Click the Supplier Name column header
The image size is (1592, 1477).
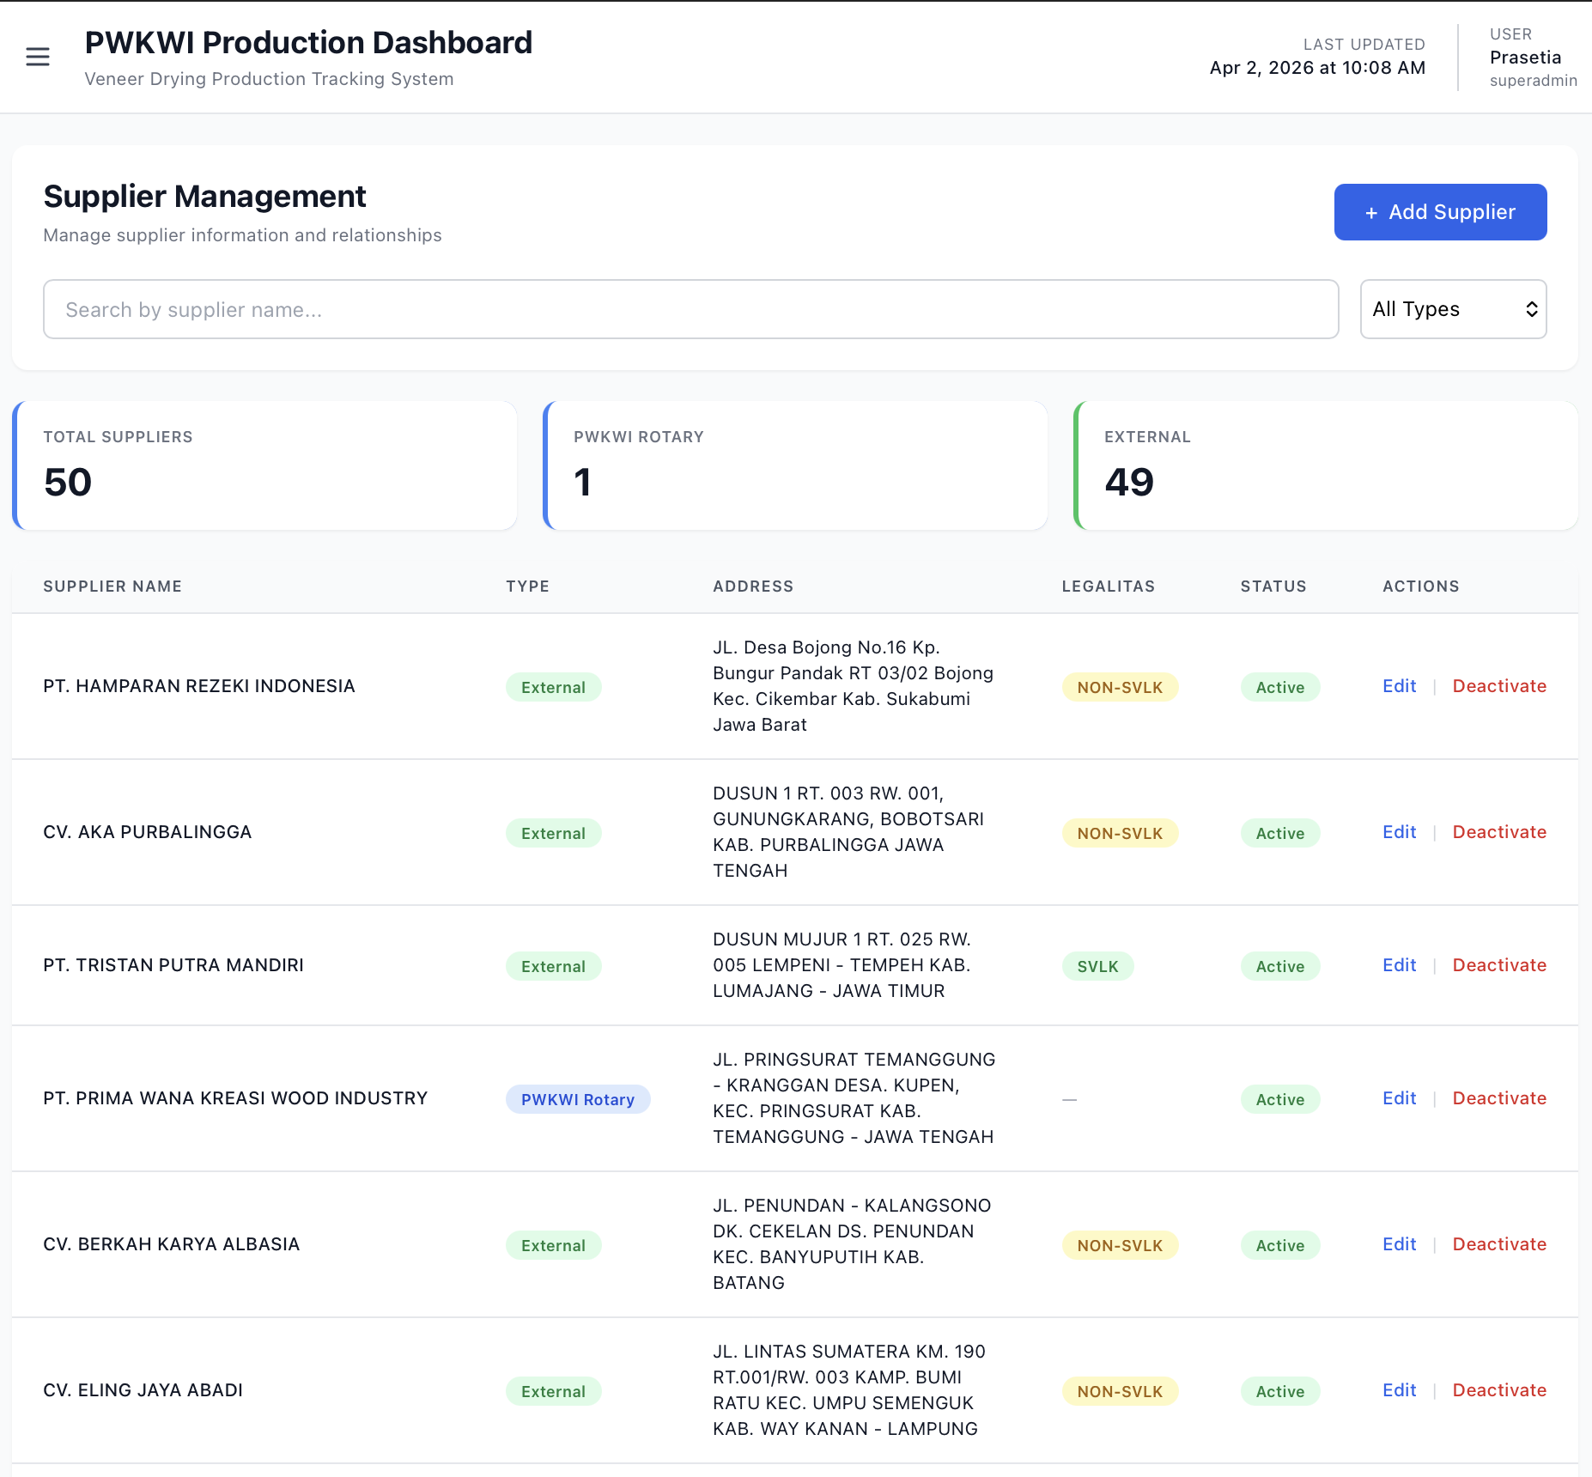coord(112,587)
